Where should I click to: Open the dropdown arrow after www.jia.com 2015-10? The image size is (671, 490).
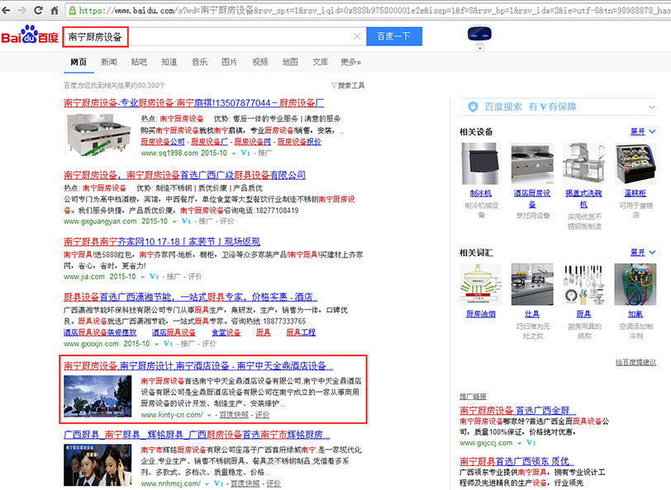[x=142, y=277]
